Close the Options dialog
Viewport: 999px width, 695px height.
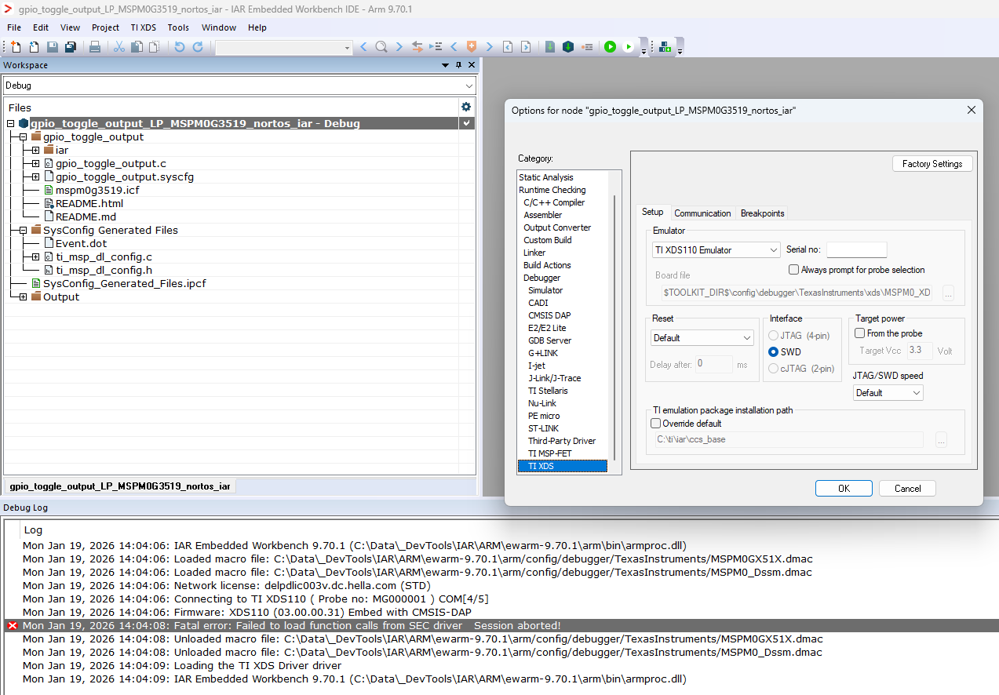tap(972, 110)
